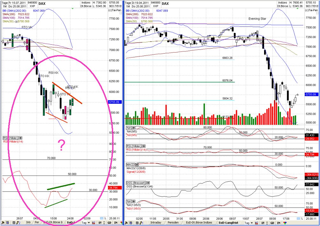Select the EoD-Langfrist tab
320x226 pixels.
coord(229,223)
